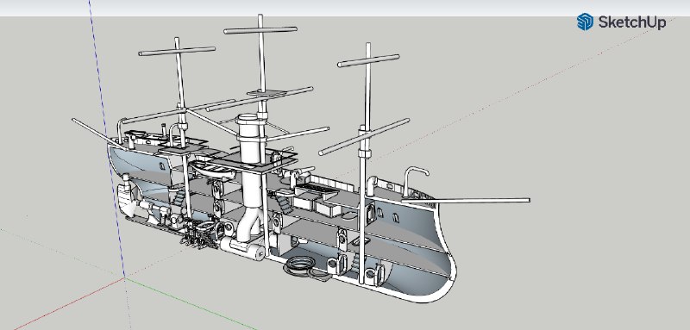Click the solid green axis line
Image resolution: width=690 pixels, height=330 pixels.
189,303
